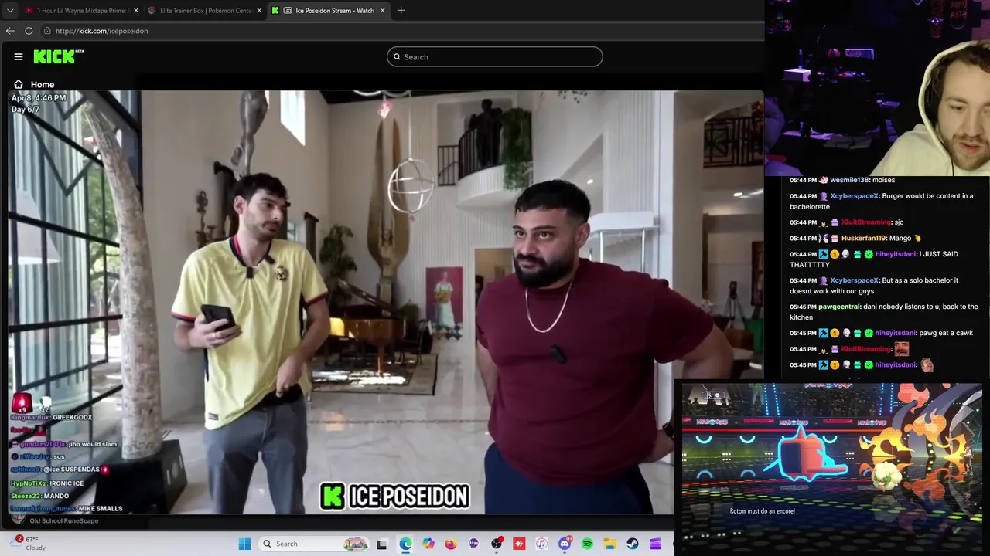Open the Kick hamburger sidebar menu
Screen dimensions: 990x556
[x=19, y=56]
